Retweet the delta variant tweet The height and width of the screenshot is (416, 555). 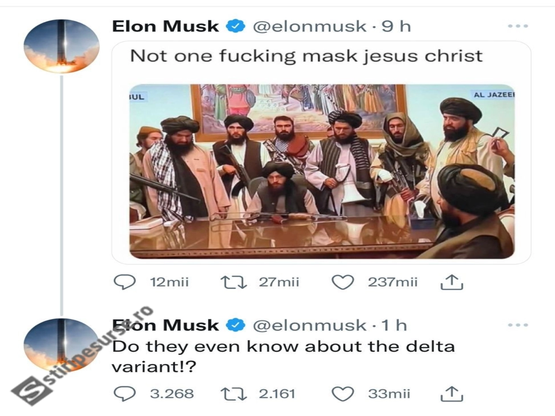(x=234, y=394)
